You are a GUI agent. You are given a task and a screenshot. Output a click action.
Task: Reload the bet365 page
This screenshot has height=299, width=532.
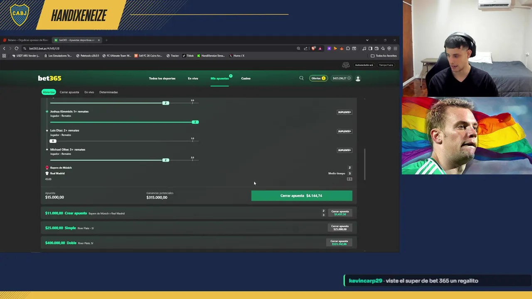click(x=17, y=49)
